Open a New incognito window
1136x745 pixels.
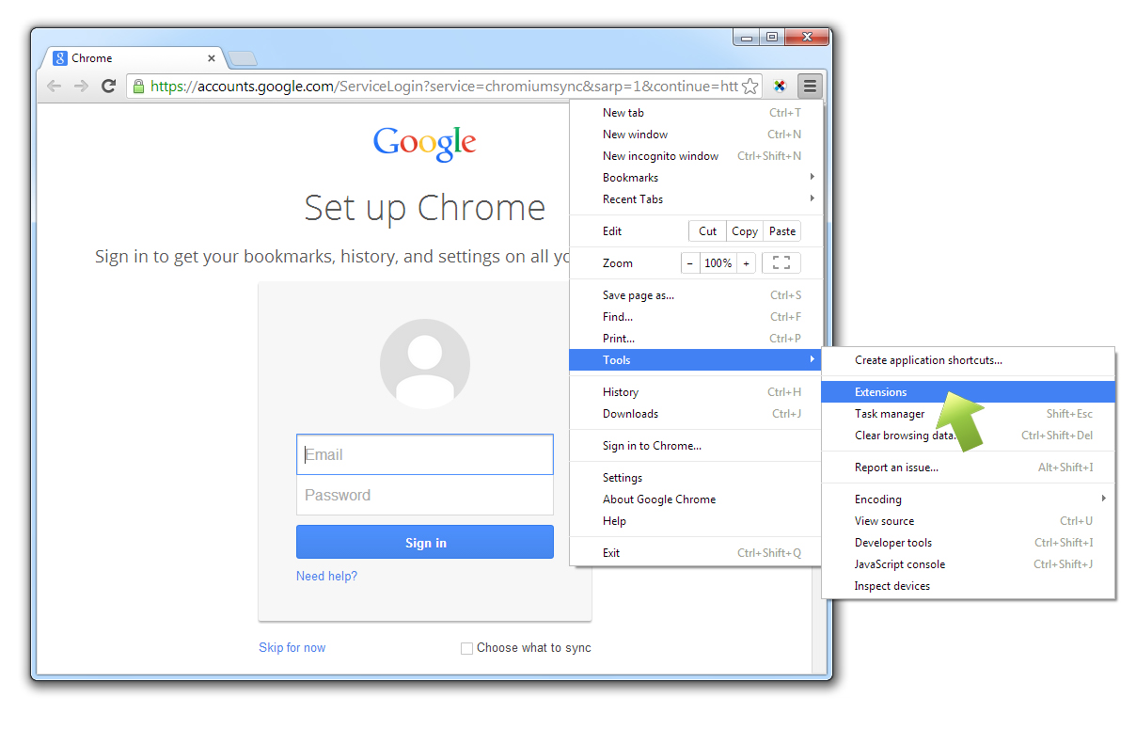695,156
